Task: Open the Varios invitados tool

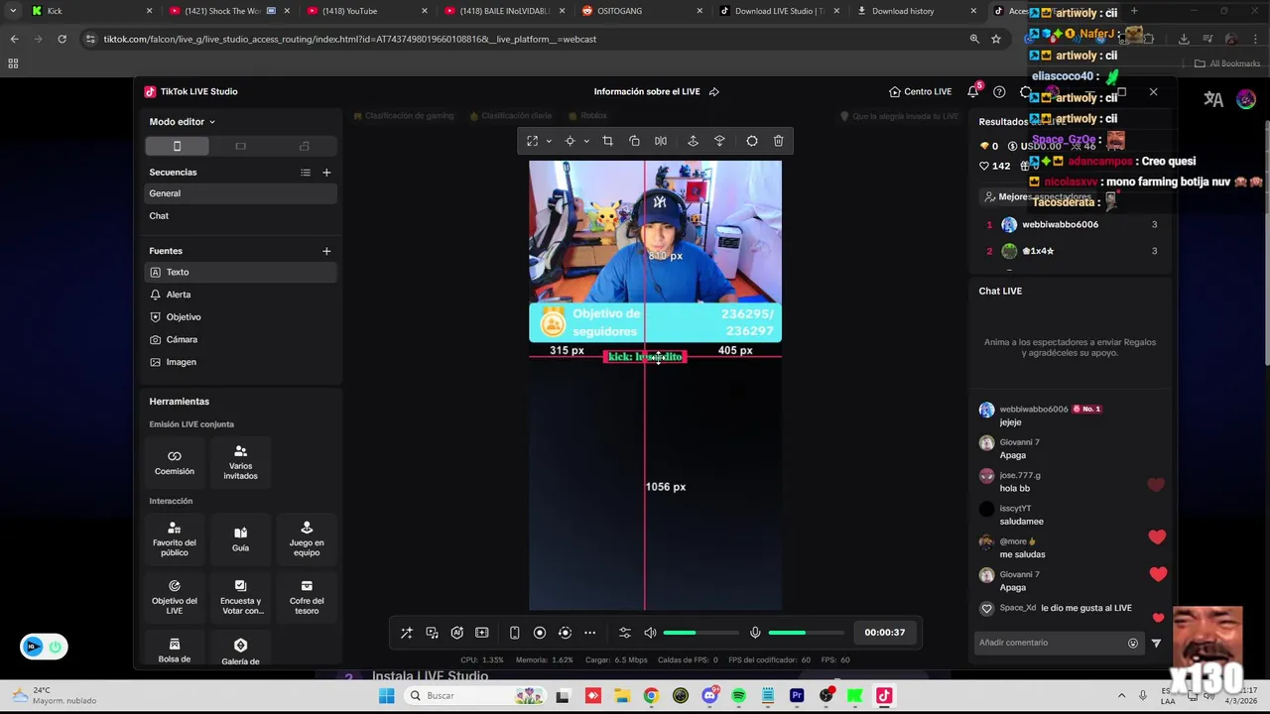Action: (240, 462)
